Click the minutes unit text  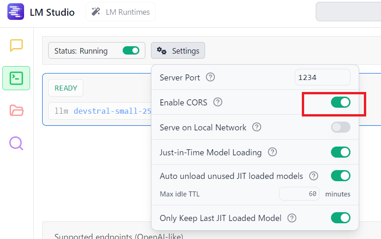click(x=338, y=194)
